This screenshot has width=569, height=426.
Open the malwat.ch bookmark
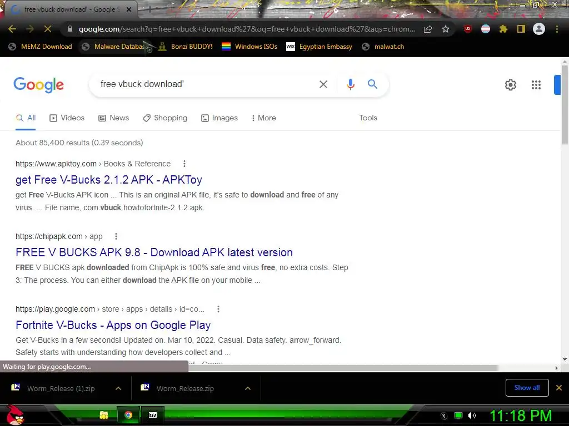tap(383, 47)
